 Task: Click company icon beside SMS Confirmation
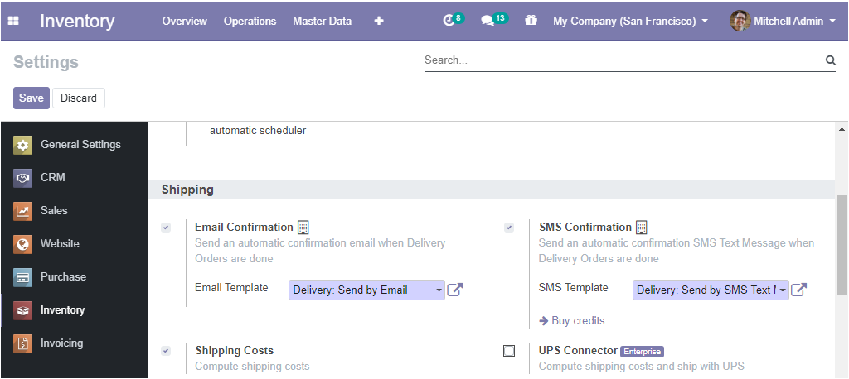click(x=642, y=227)
